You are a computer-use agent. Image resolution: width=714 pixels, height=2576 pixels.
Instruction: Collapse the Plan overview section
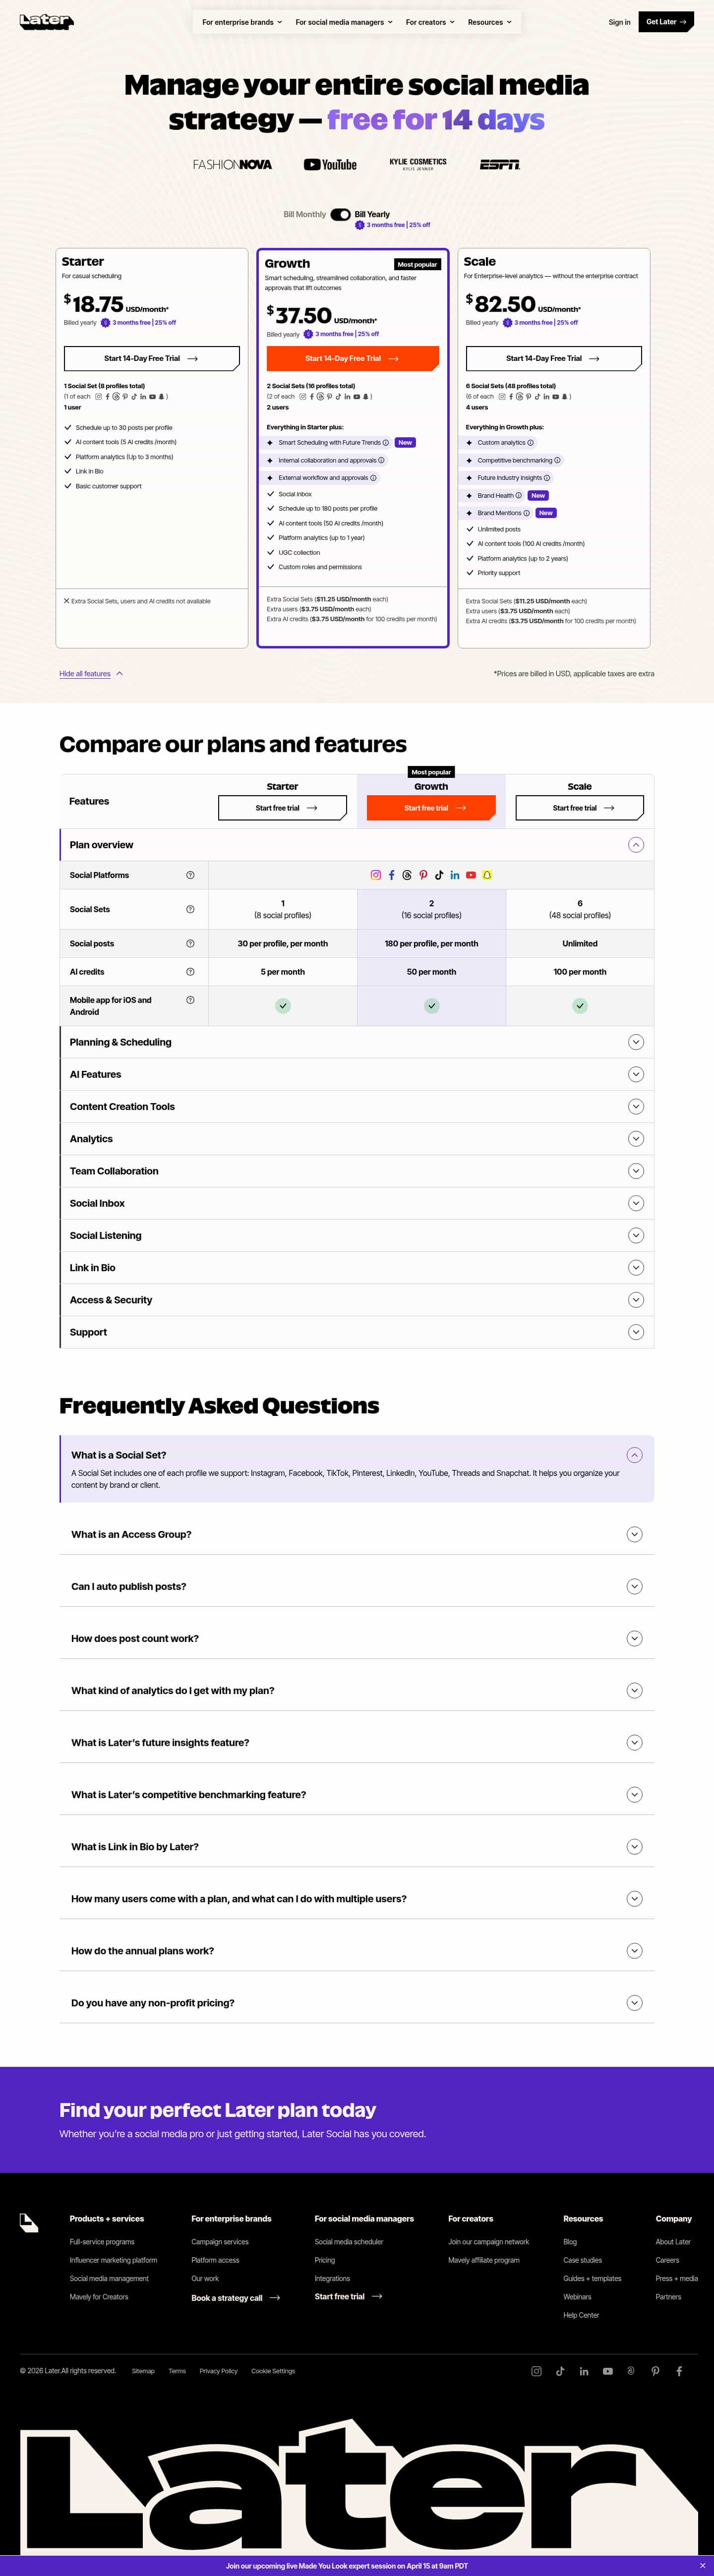point(635,845)
